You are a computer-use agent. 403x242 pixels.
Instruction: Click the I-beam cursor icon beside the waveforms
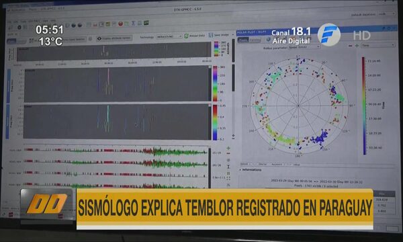[x=228, y=167]
